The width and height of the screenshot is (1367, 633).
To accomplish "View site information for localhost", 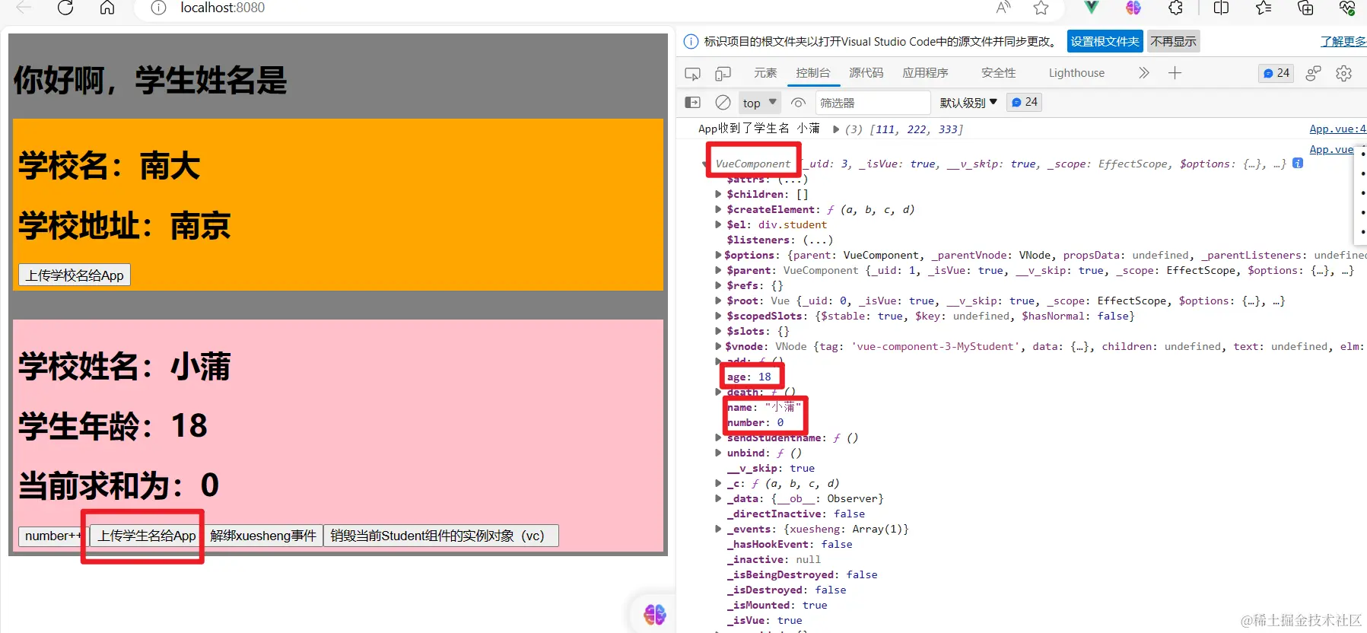I will pos(158,8).
